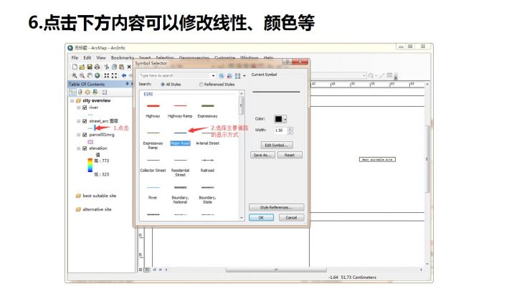This screenshot has width=509, height=286.
Task: Confirm with the OK button
Action: (x=262, y=217)
